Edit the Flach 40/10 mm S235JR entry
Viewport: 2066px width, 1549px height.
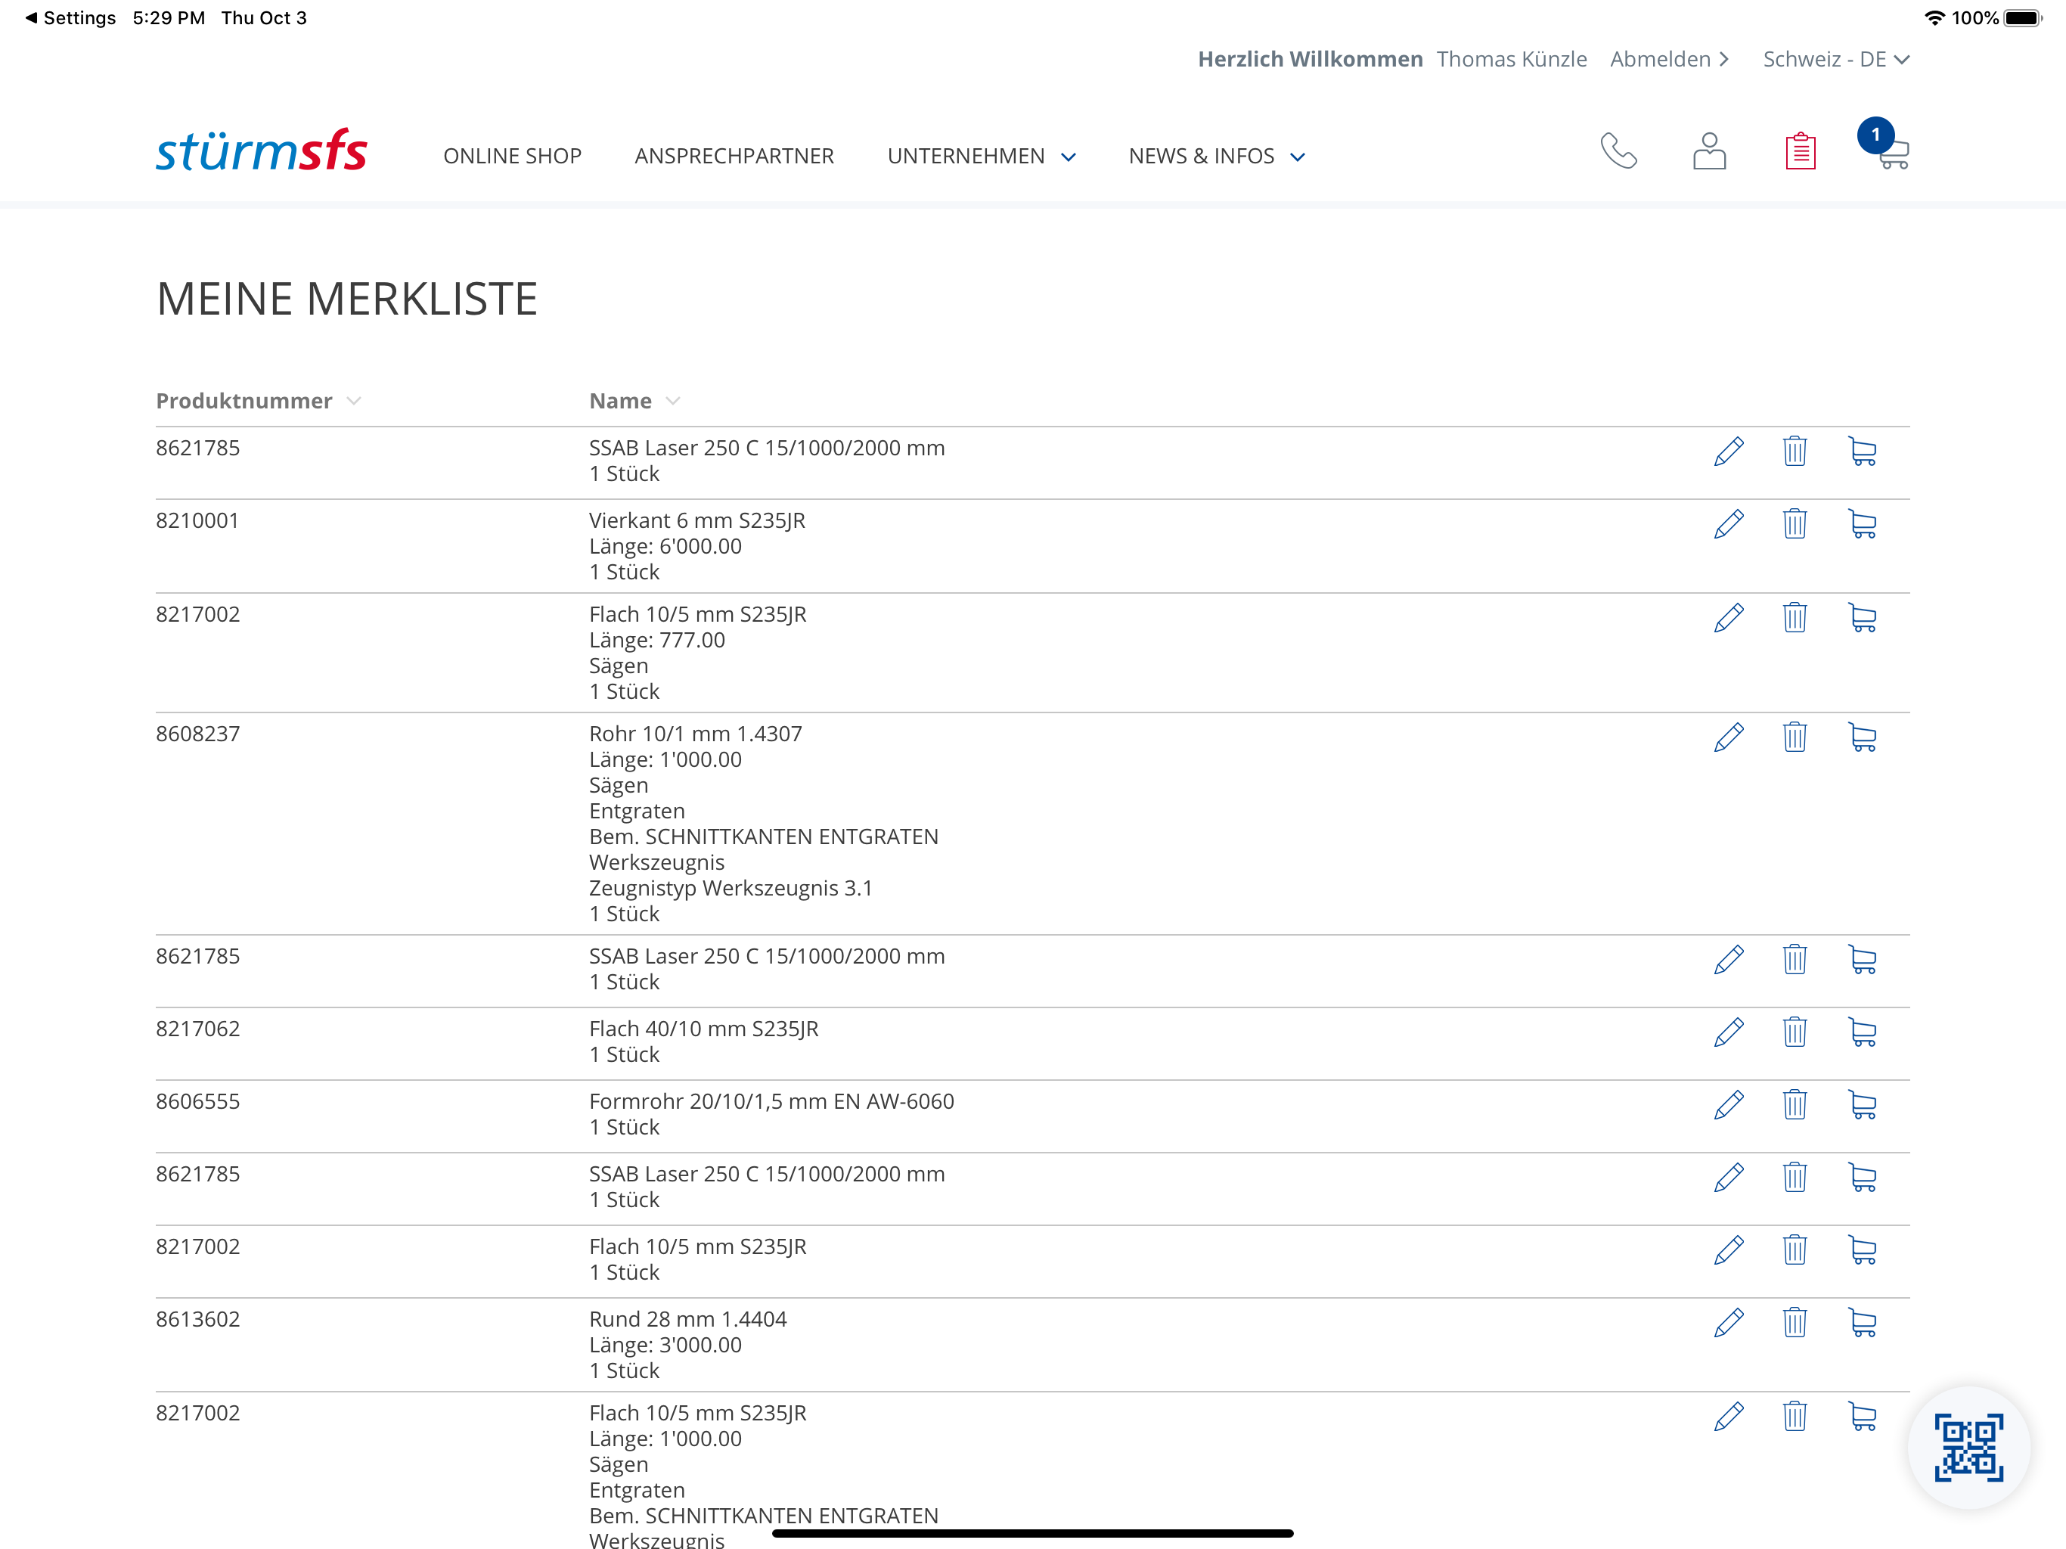coord(1729,1032)
